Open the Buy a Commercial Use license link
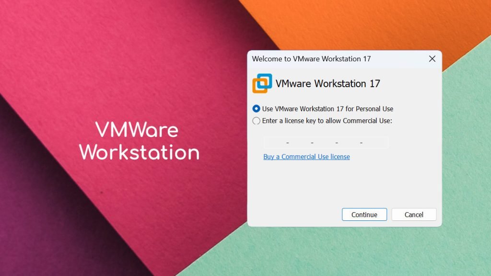 point(306,157)
